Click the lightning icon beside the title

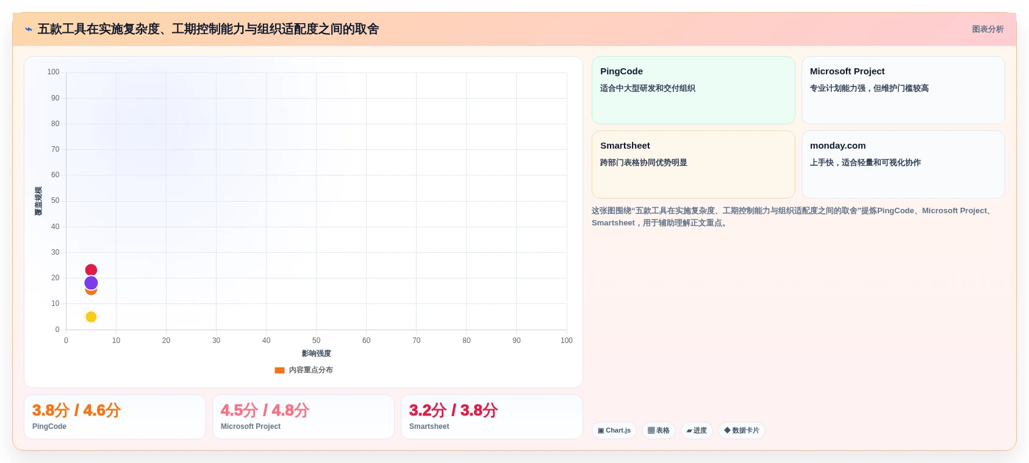click(x=29, y=29)
